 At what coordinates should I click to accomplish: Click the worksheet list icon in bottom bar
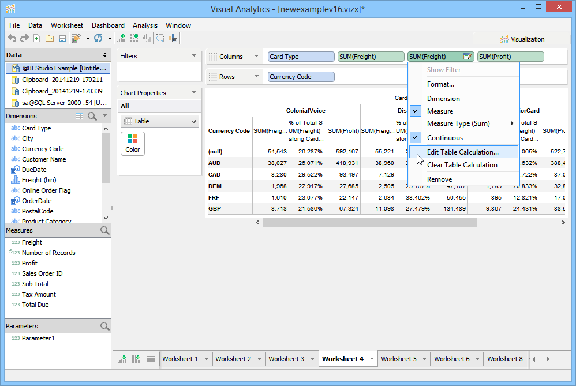pyautogui.click(x=150, y=359)
